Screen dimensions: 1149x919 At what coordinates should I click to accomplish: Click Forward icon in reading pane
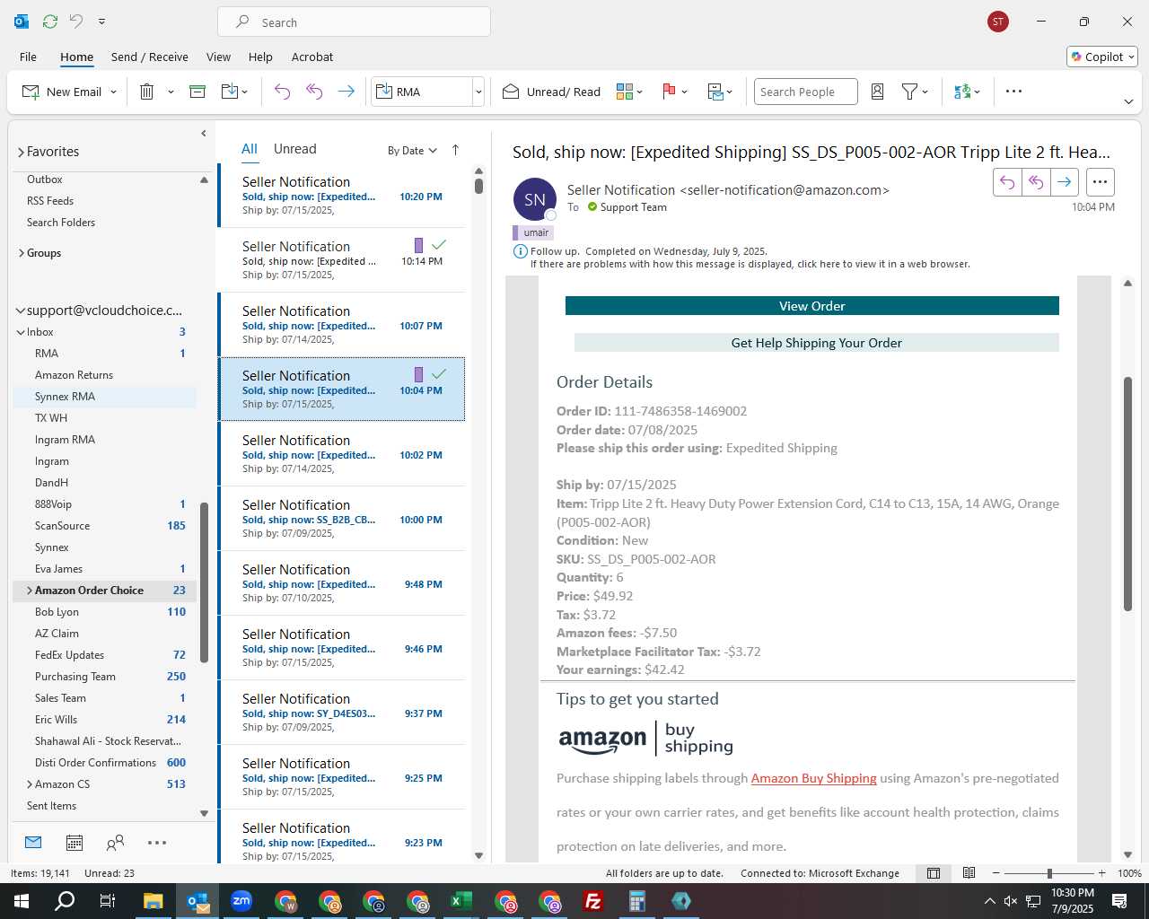(x=1065, y=182)
